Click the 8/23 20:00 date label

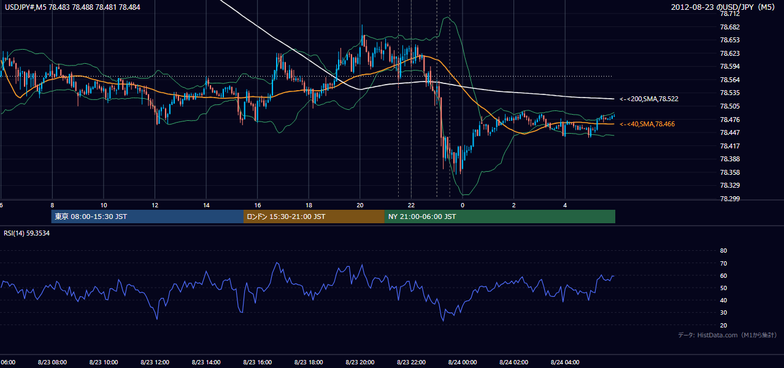[360, 362]
